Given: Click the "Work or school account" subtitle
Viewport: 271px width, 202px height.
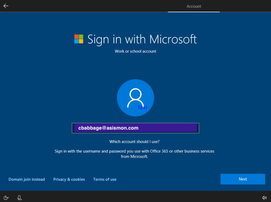Looking at the screenshot, I should 135,51.
